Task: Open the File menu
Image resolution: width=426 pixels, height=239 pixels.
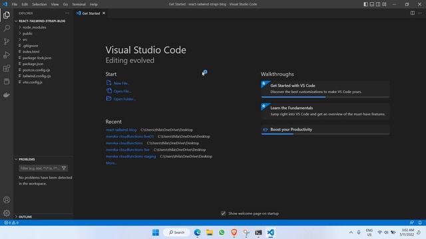Action: pyautogui.click(x=15, y=4)
